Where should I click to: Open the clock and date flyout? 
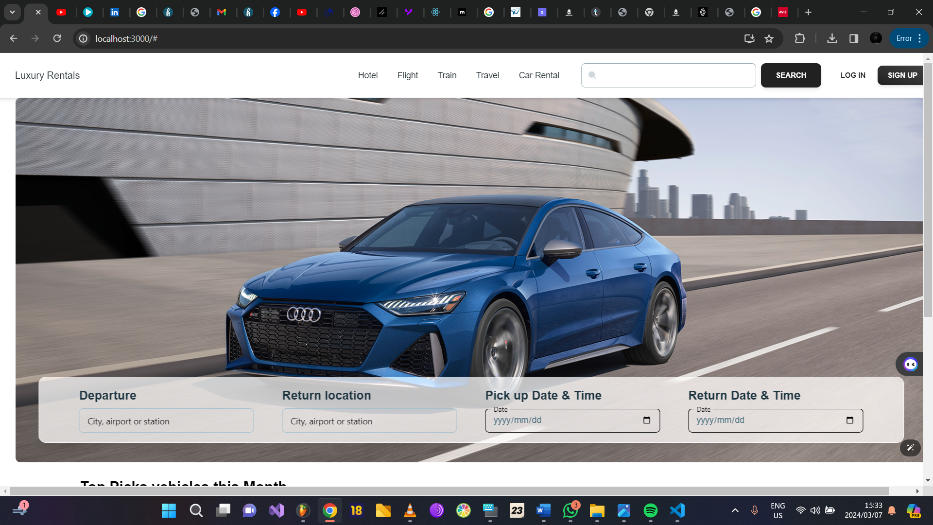coord(863,510)
